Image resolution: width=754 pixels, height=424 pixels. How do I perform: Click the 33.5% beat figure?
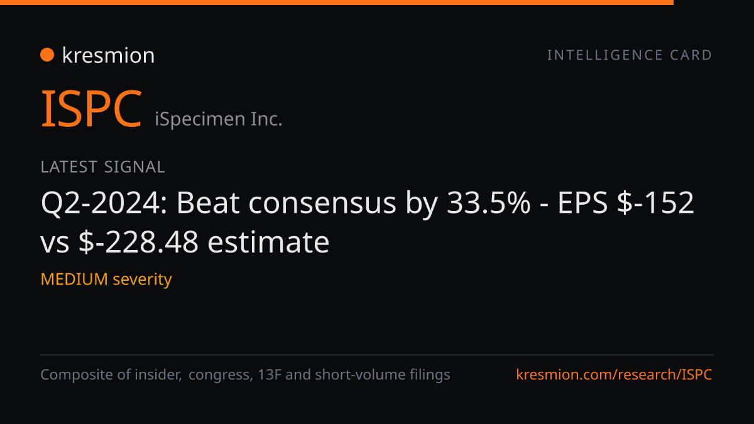pos(488,204)
